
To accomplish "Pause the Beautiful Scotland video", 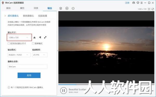I will tap(63, 91).
